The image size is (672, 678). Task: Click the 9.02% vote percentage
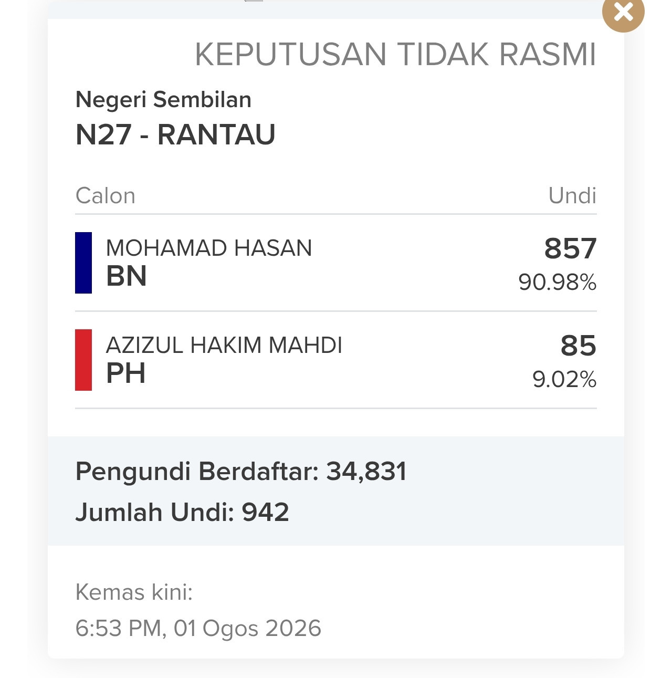tap(564, 379)
